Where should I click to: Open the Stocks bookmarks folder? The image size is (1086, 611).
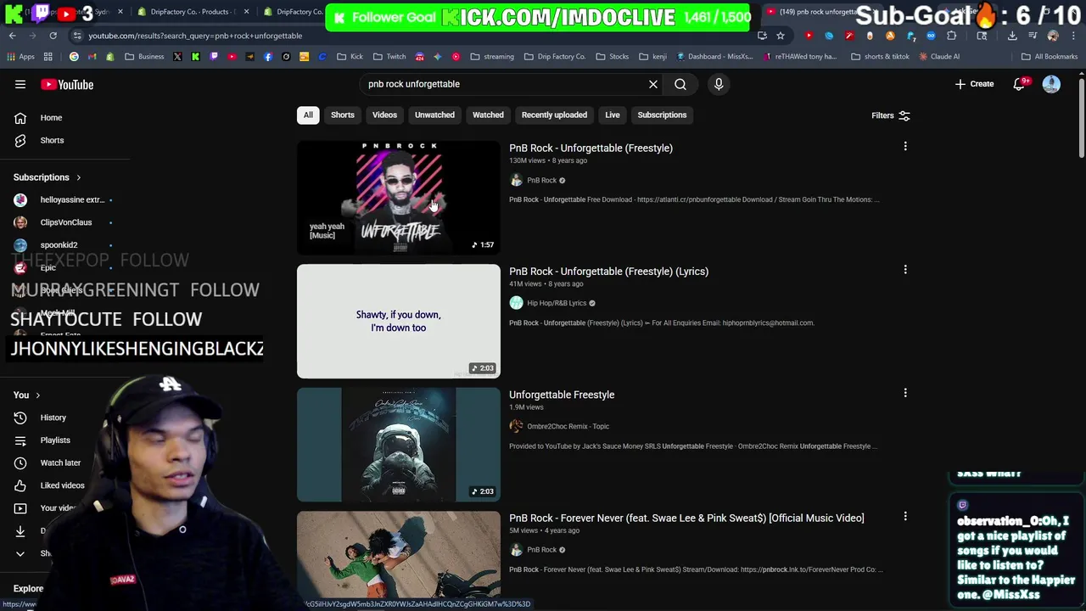pos(612,57)
